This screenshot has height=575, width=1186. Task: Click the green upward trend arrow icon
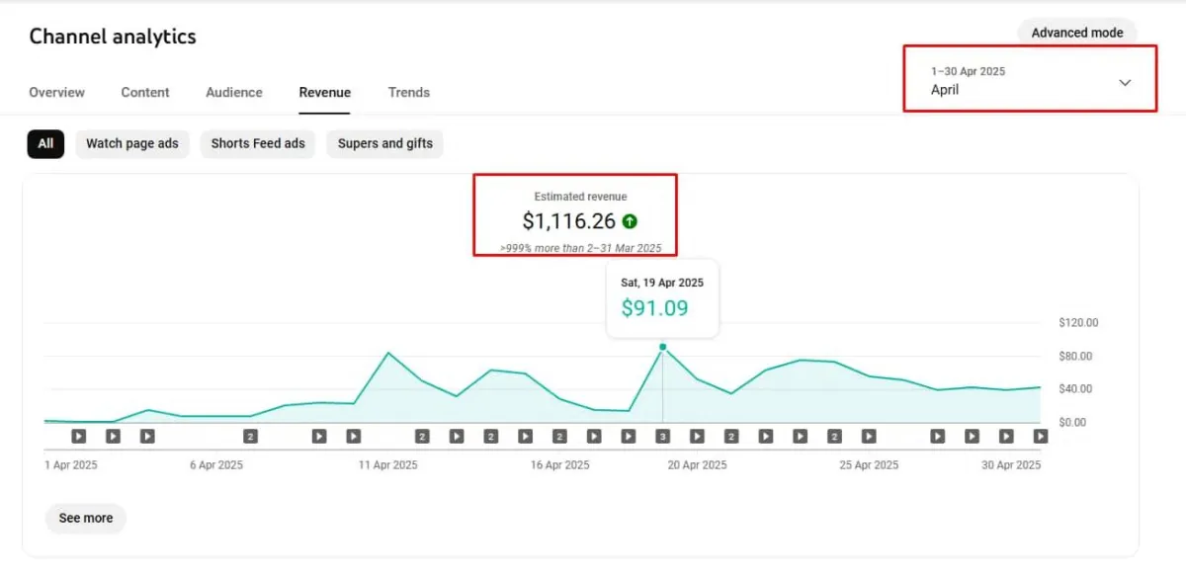point(631,221)
